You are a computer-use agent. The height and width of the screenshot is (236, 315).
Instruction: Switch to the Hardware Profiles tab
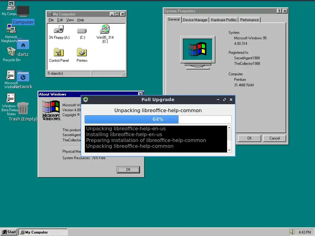224,20
